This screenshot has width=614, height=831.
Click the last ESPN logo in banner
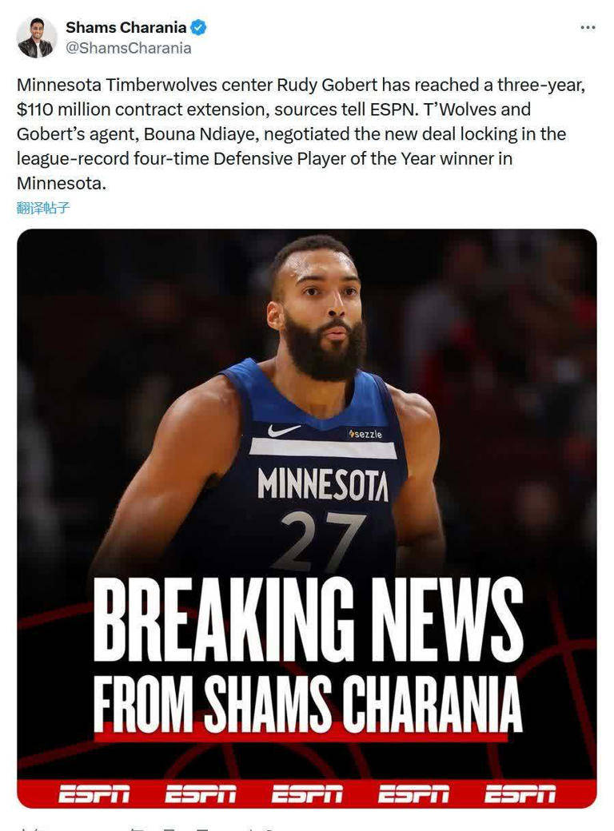point(520,794)
